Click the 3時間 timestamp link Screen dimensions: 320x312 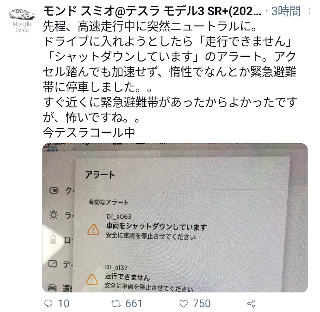coord(286,11)
